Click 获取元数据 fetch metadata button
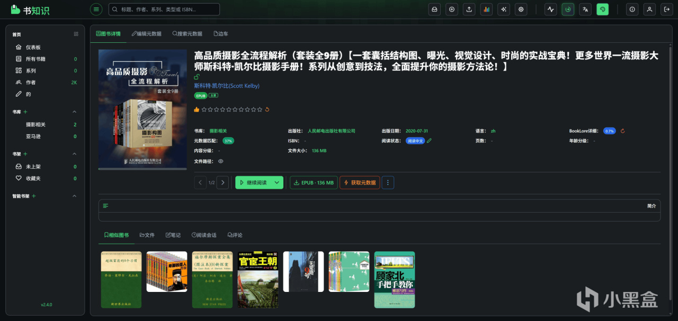Viewport: 678px width, 321px height. [360, 182]
